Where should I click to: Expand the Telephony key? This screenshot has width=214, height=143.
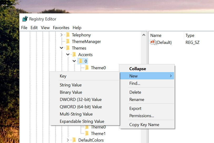(61, 35)
